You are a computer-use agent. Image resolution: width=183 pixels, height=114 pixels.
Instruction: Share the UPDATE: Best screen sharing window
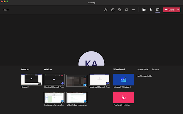[x=77, y=97]
